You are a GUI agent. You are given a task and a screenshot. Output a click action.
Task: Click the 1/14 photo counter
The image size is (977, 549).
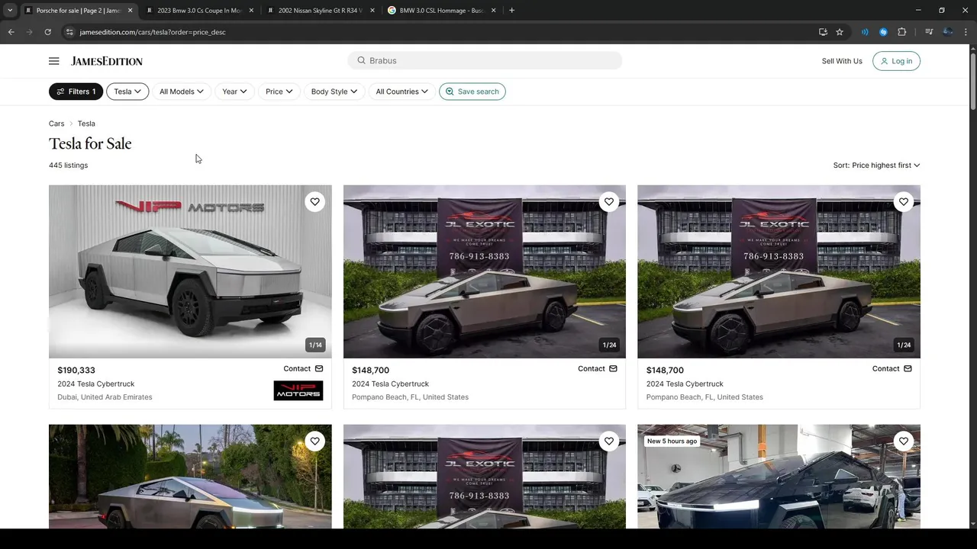tap(315, 345)
